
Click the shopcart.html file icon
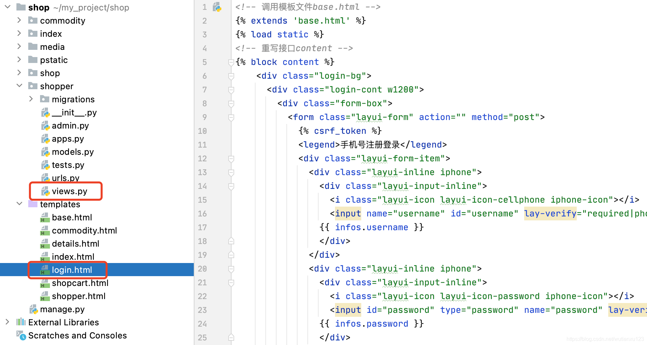45,283
